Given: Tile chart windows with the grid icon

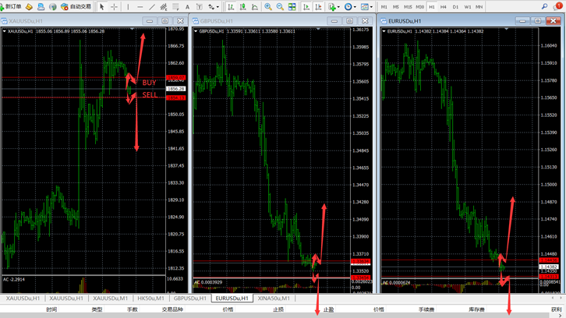Looking at the screenshot, I should pos(292,6).
